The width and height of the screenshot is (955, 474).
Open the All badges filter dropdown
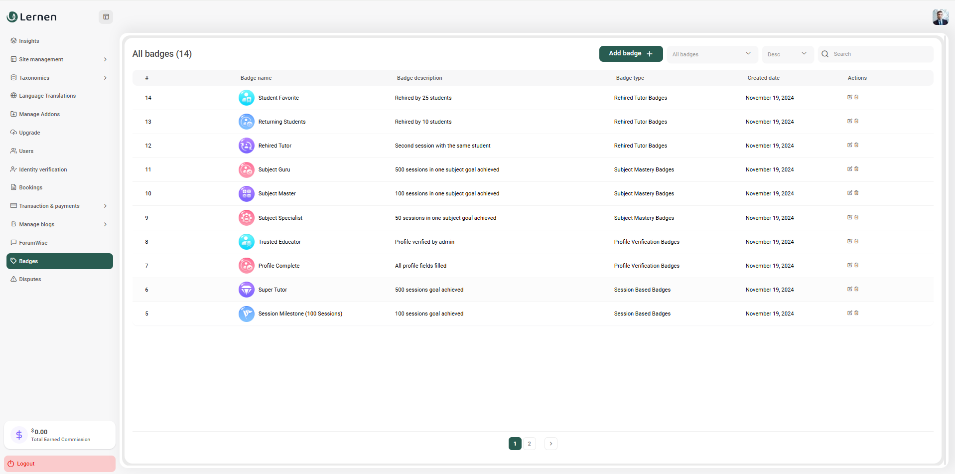click(x=711, y=54)
